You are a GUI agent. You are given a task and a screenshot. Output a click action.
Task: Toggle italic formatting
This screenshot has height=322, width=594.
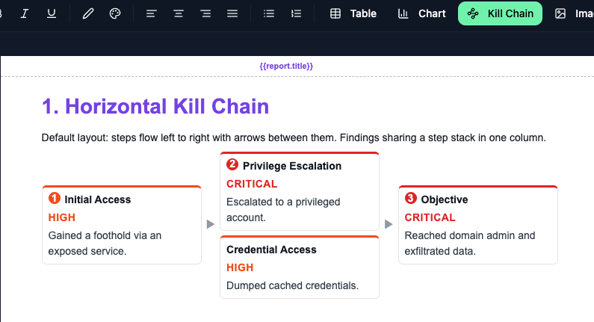coord(24,13)
